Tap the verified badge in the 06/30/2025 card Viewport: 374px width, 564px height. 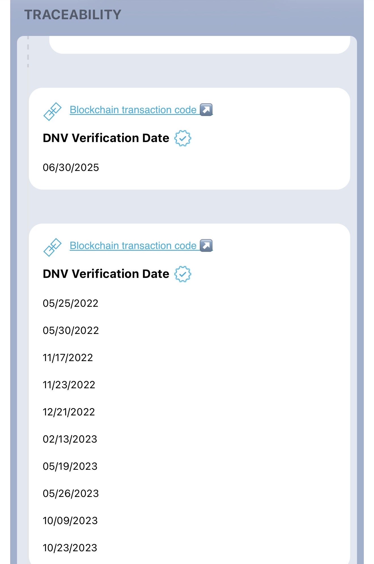pos(183,138)
